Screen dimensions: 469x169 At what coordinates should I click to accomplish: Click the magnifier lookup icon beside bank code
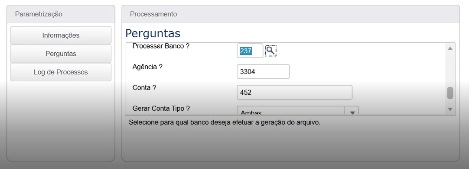pyautogui.click(x=270, y=51)
